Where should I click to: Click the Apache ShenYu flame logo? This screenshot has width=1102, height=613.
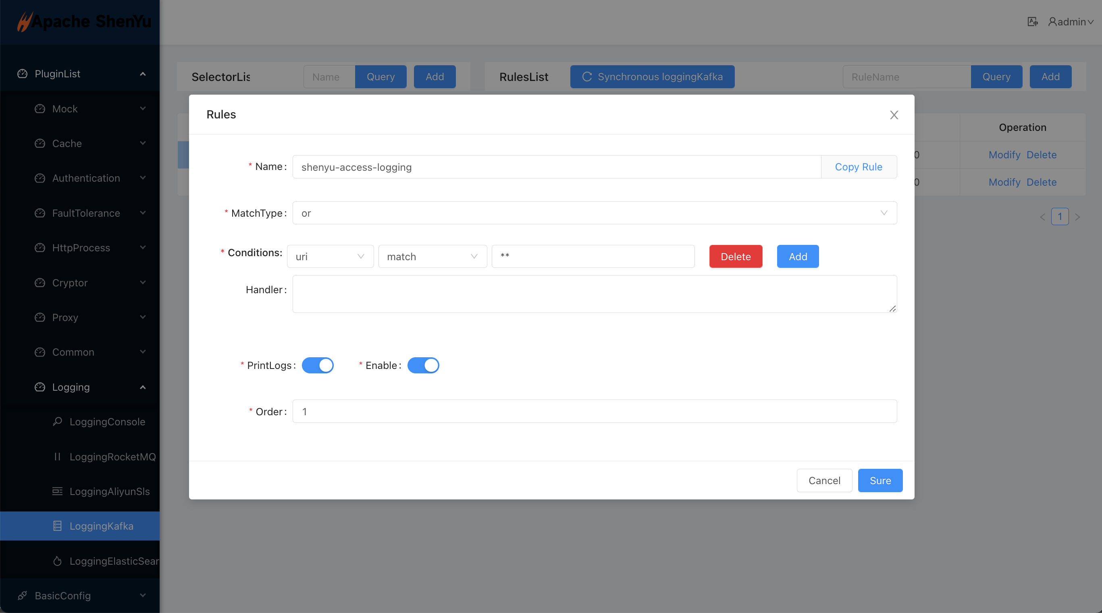click(24, 21)
